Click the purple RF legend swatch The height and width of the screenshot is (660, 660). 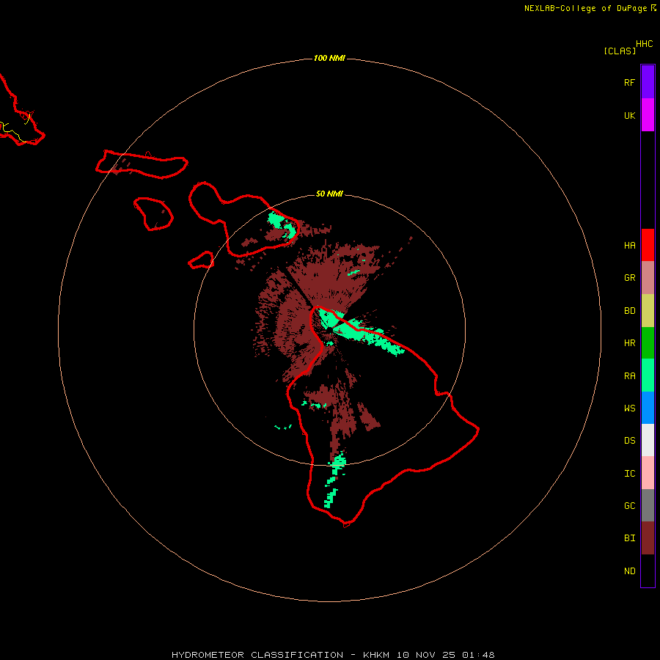click(x=648, y=82)
